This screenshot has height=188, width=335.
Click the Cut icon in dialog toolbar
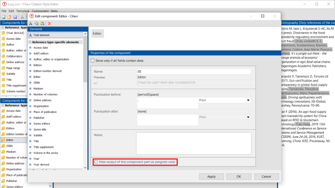(31, 23)
